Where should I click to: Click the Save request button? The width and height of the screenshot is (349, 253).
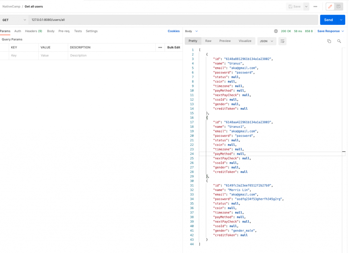point(294,7)
